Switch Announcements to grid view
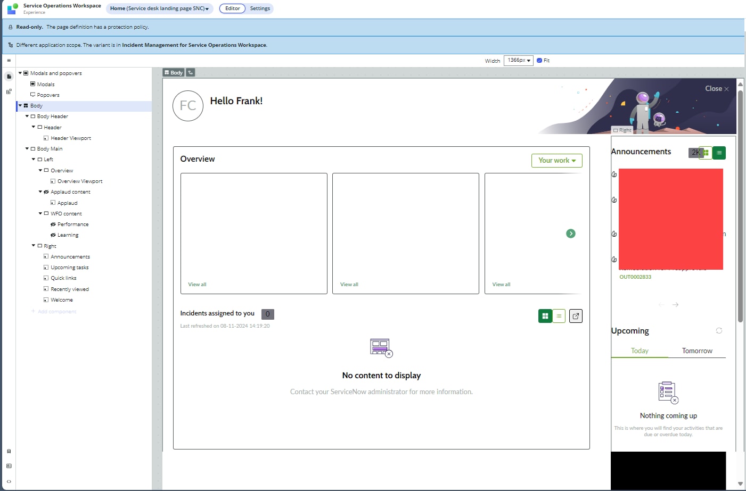 tap(706, 153)
